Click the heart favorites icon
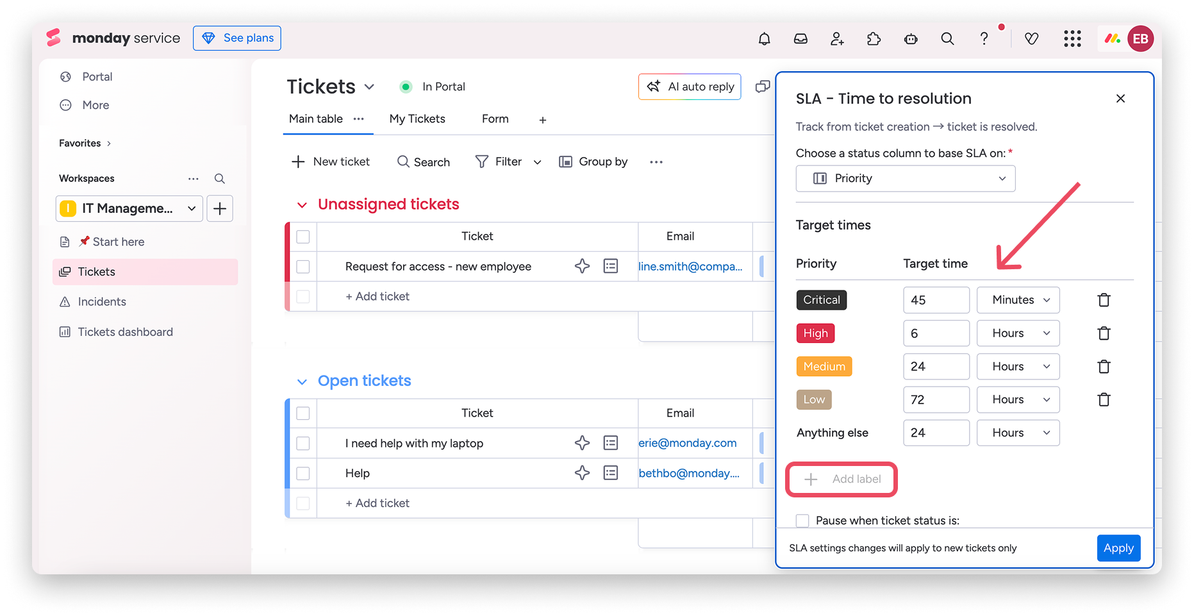This screenshot has width=1194, height=616. (1031, 38)
